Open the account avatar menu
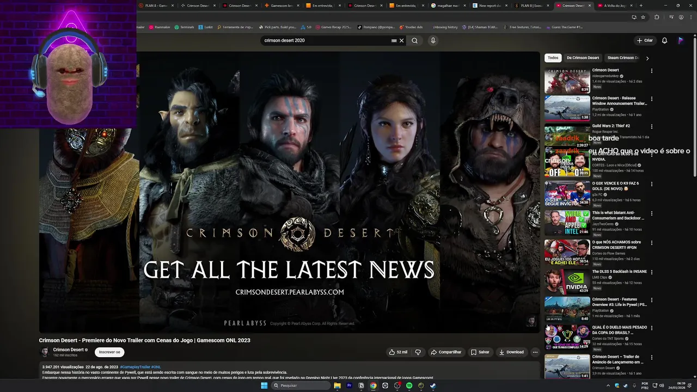Viewport: 697px width, 392px height. [681, 40]
